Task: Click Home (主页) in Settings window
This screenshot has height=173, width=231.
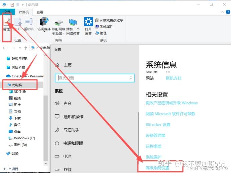Action: tap(64, 65)
